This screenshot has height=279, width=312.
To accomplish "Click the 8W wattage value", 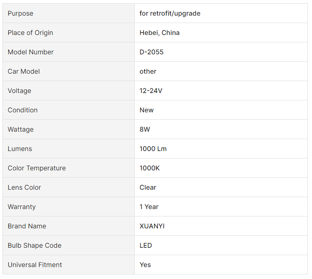I will (x=145, y=129).
